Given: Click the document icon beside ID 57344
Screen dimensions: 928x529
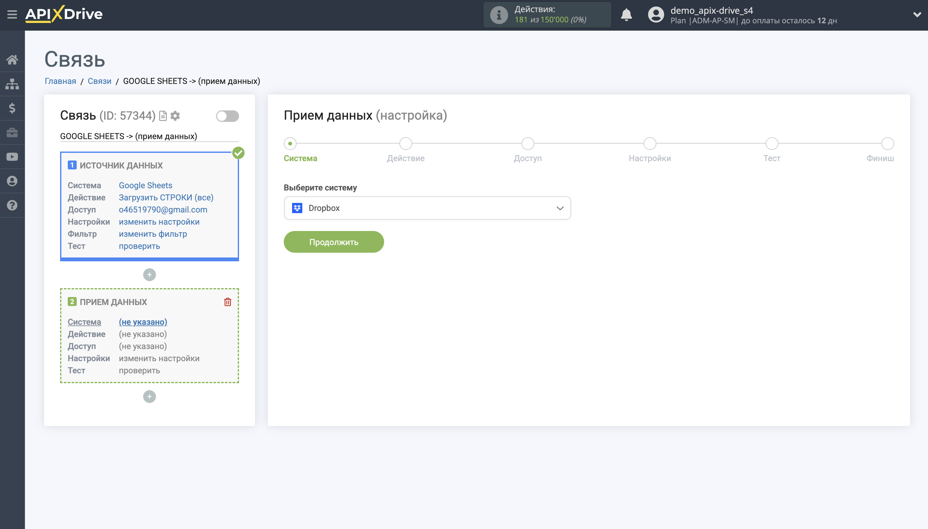Looking at the screenshot, I should pos(163,115).
